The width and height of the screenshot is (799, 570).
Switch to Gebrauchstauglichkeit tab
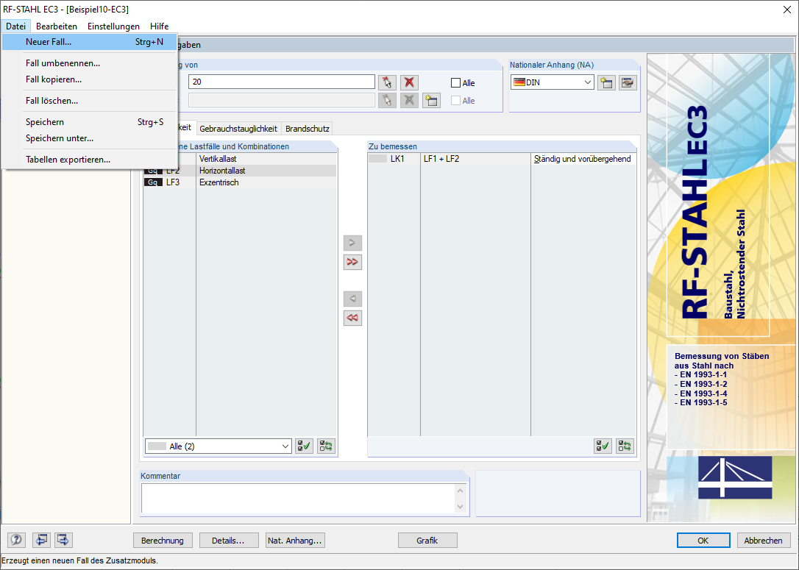click(x=238, y=129)
